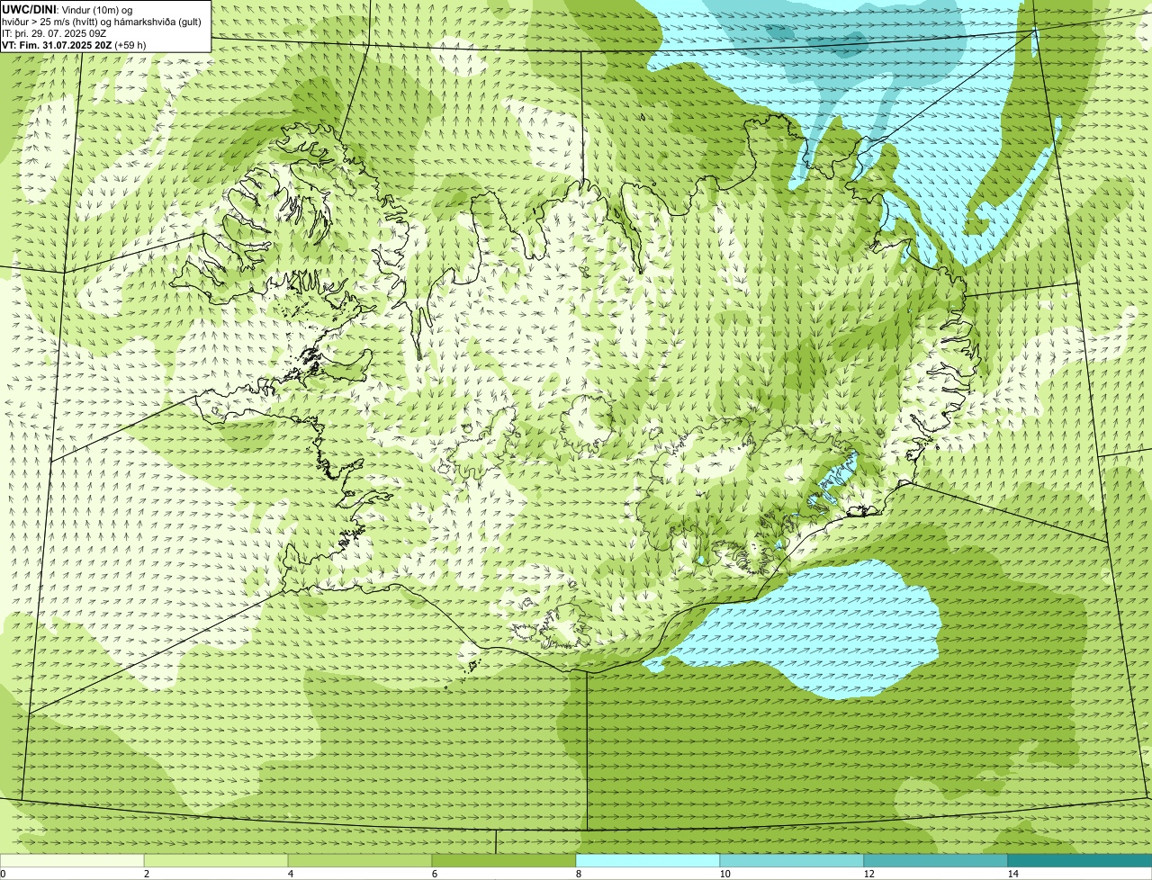Click the legend scale label "6"

pos(435,874)
